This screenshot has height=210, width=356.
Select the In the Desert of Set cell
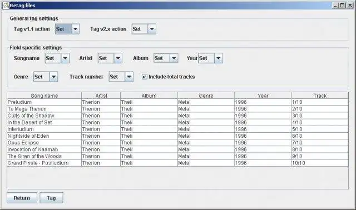tap(44, 122)
